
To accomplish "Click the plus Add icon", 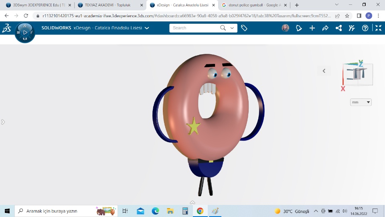I will click(312, 28).
